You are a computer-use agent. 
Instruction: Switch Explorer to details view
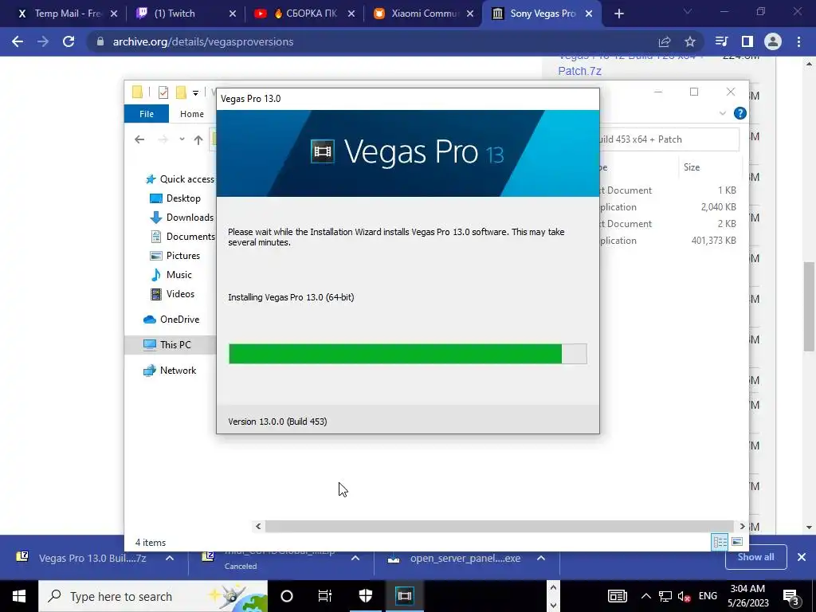(x=720, y=542)
